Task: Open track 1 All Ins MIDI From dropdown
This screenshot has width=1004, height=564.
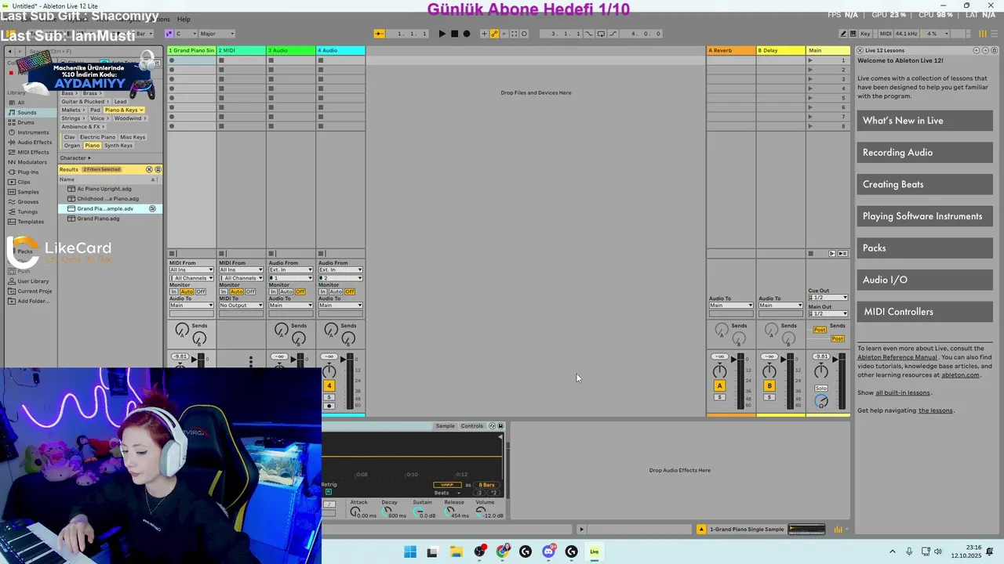Action: pyautogui.click(x=191, y=270)
